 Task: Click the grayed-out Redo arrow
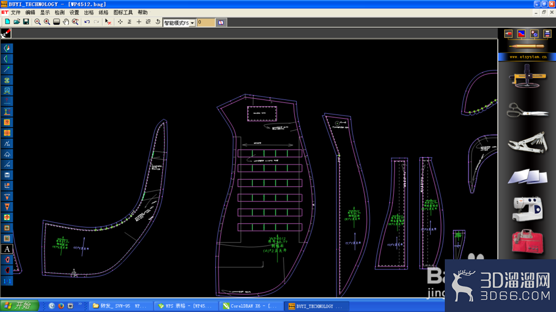[96, 22]
